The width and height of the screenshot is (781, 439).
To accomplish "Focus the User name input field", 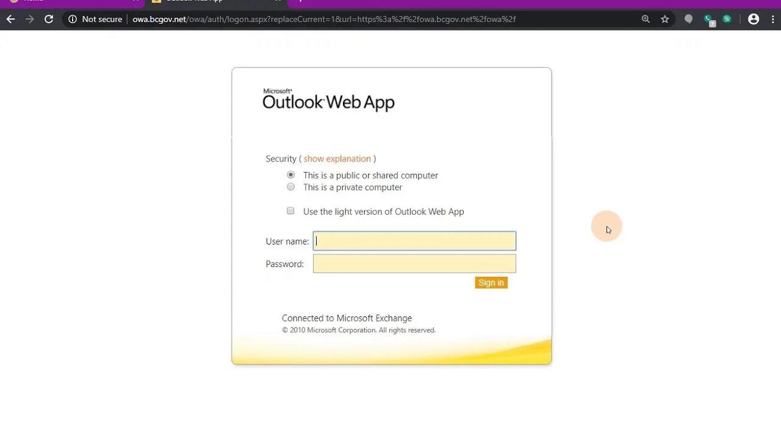I will pos(414,241).
